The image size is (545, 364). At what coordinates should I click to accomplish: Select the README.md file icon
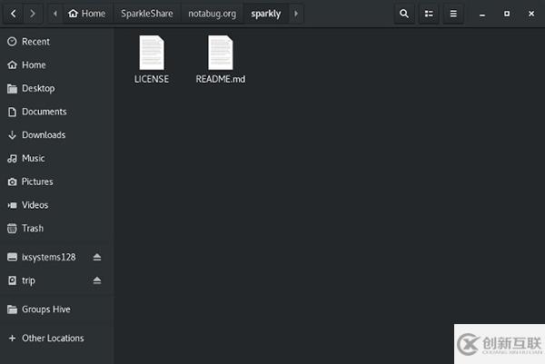(x=221, y=53)
